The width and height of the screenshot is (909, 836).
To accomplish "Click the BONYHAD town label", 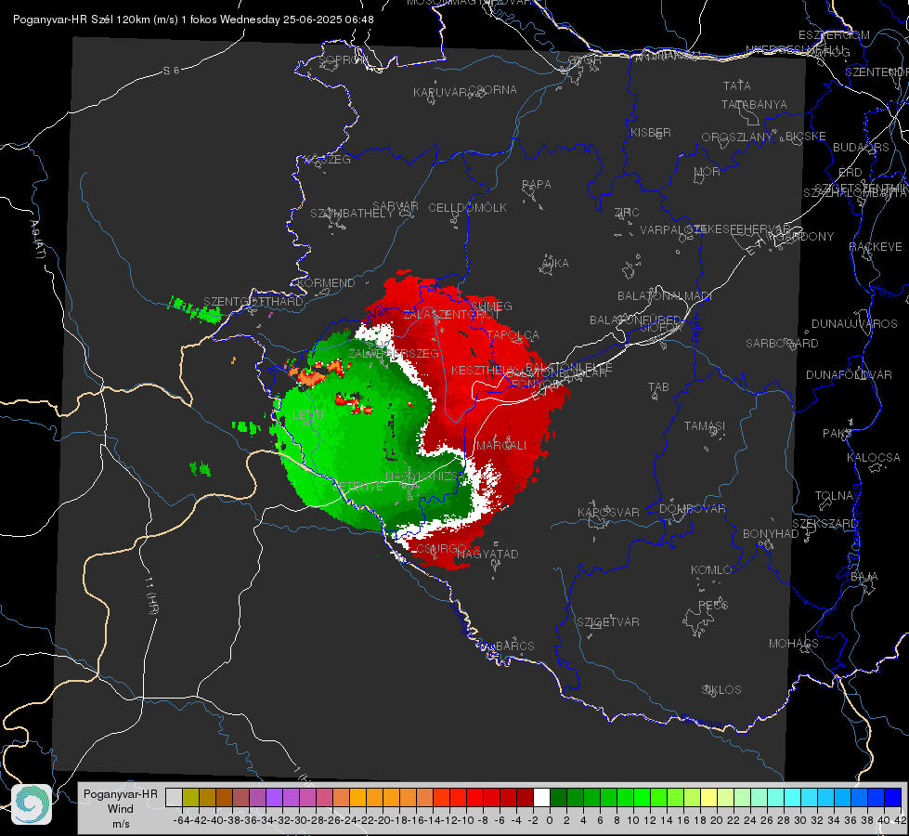I will (x=771, y=534).
